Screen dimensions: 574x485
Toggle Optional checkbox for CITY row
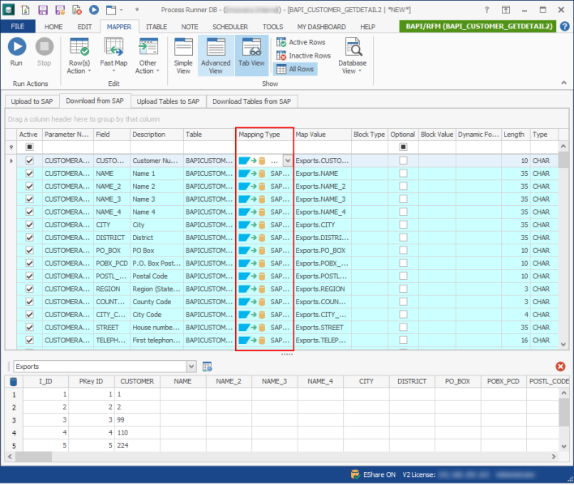coord(403,225)
